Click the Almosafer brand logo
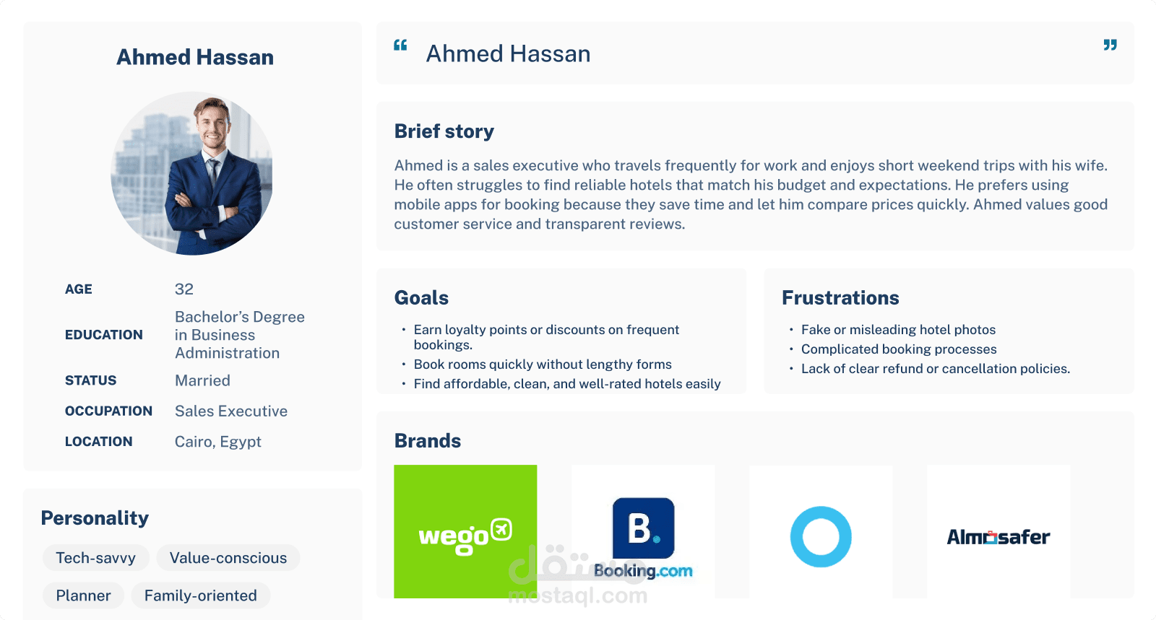This screenshot has height=620, width=1156. point(998,537)
